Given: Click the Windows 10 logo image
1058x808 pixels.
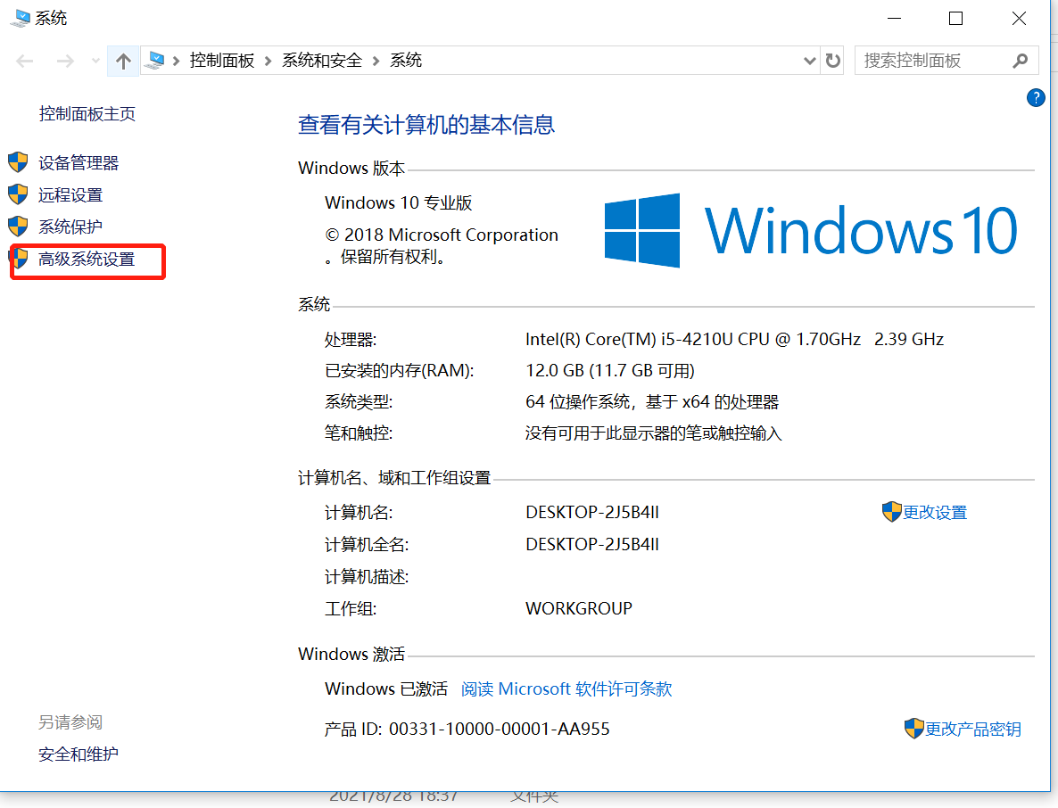Looking at the screenshot, I should [810, 231].
